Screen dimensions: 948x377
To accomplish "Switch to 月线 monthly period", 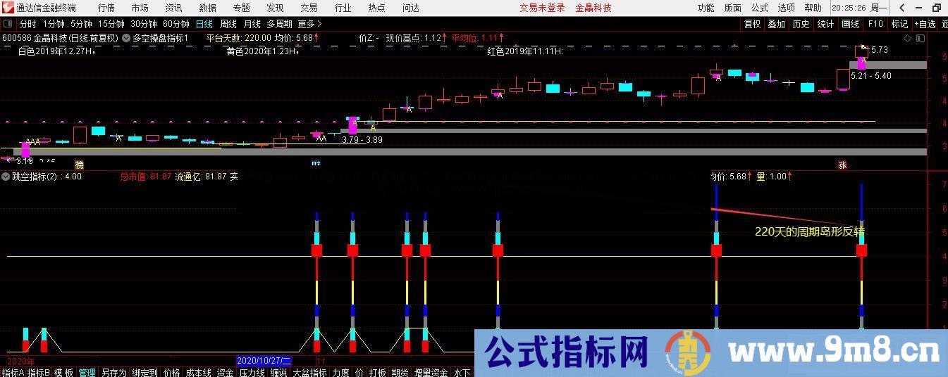I will pos(252,24).
